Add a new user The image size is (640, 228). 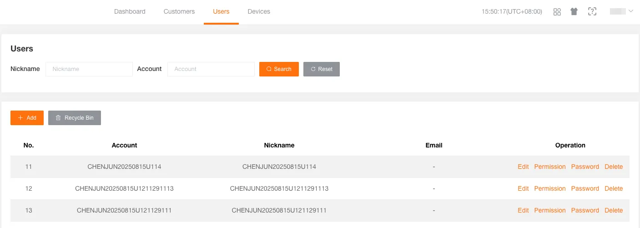click(x=27, y=118)
